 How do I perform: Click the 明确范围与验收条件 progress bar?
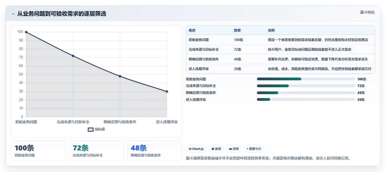pyautogui.click(x=306, y=93)
